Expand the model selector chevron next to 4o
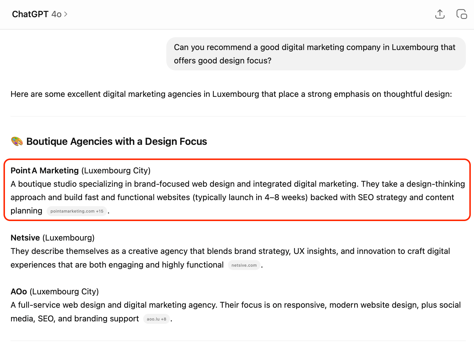 [66, 14]
